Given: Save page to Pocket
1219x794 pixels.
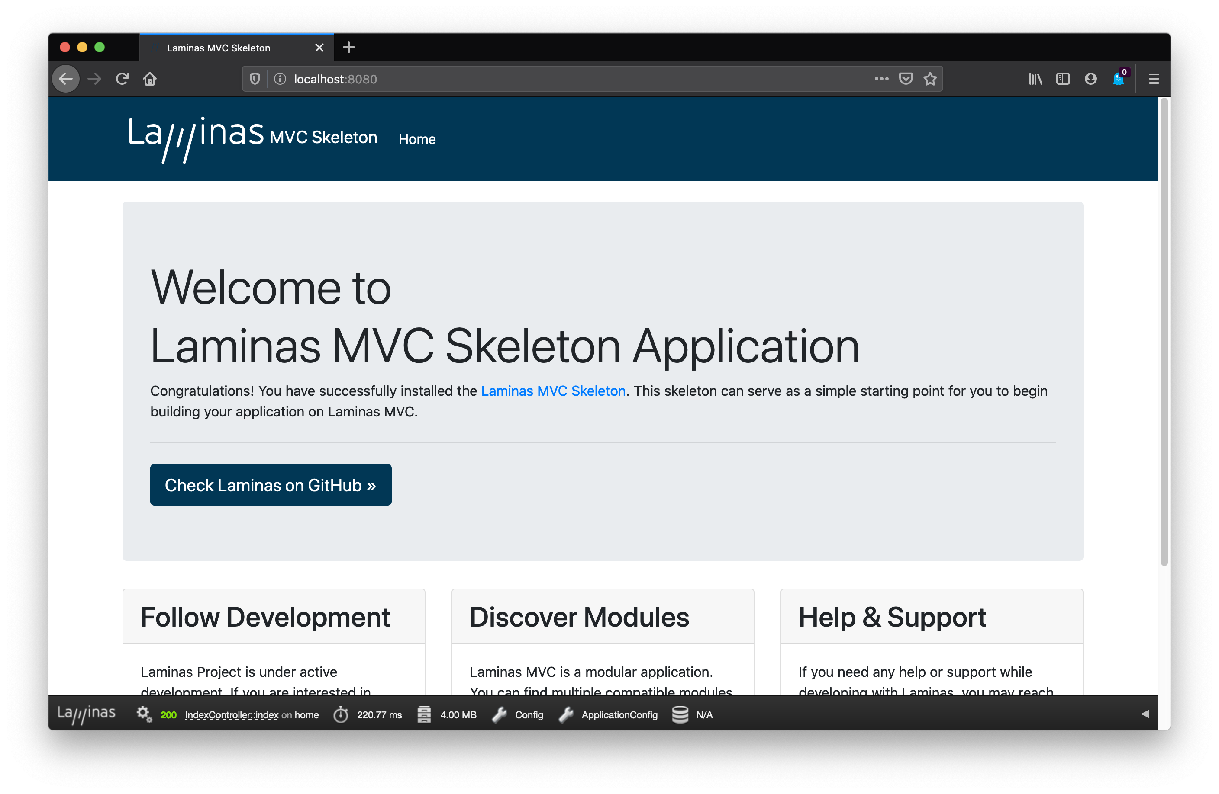Looking at the screenshot, I should pos(906,79).
